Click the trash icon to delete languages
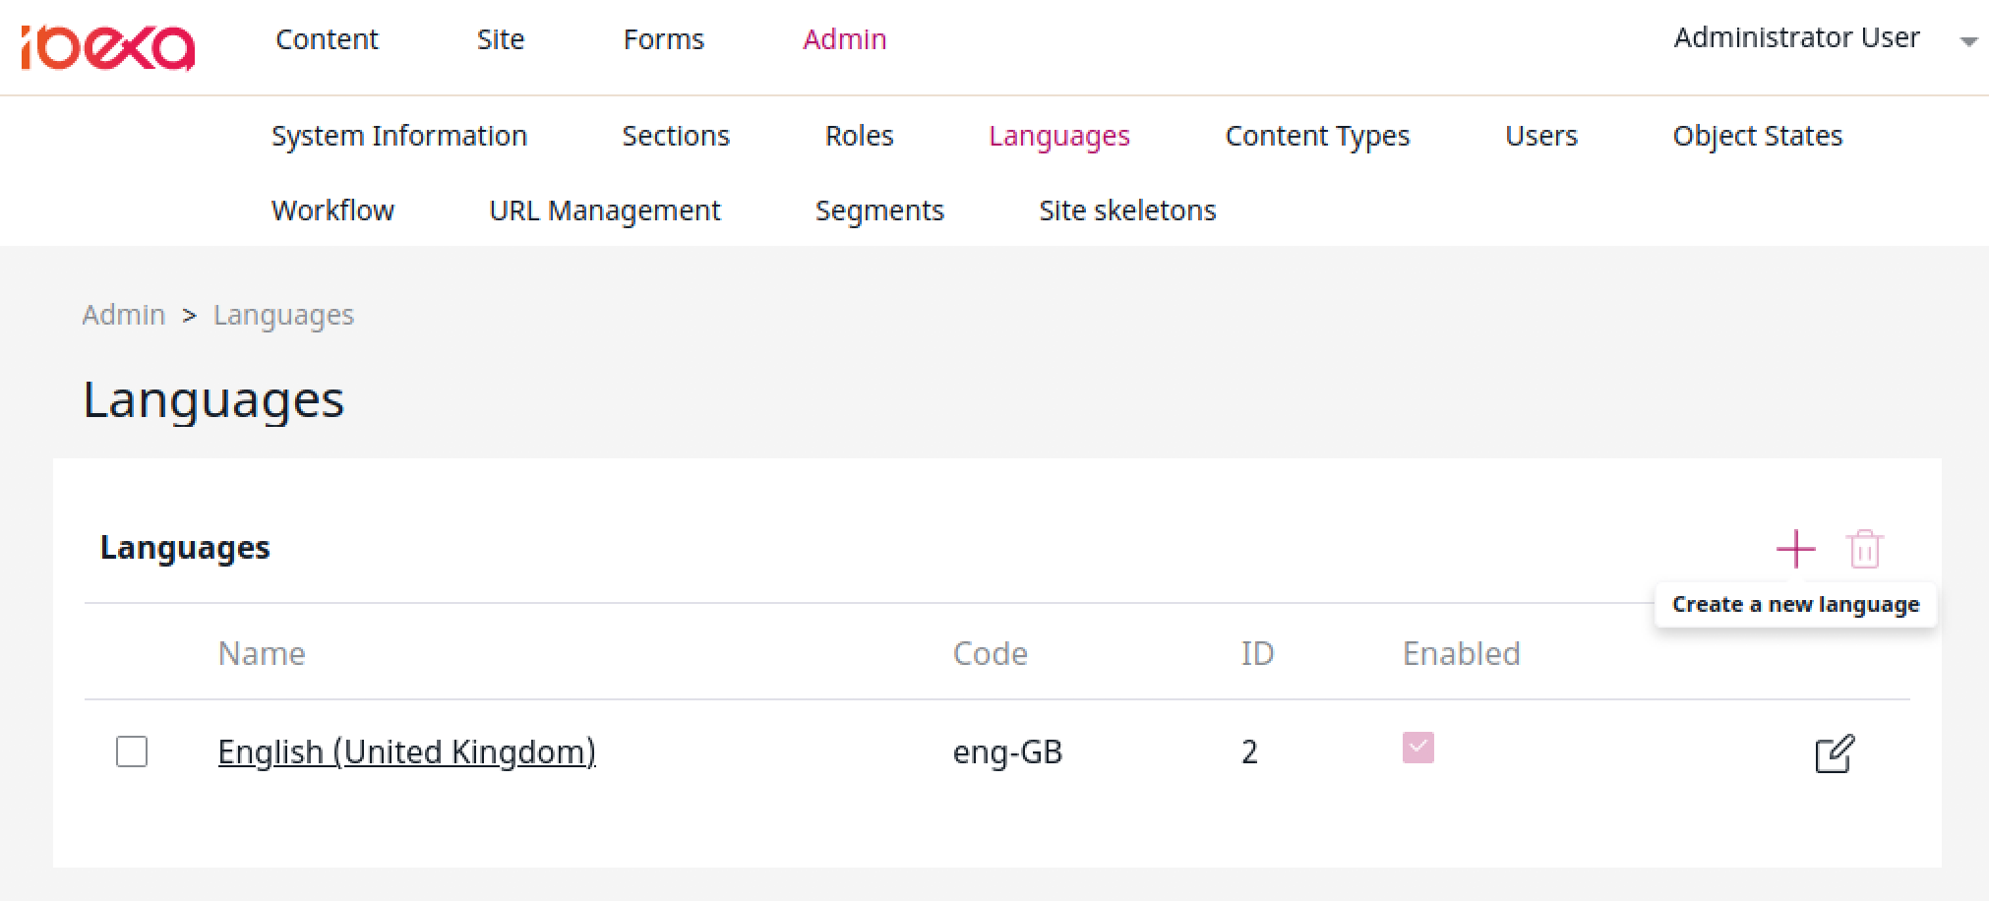Viewport: 1989px width, 901px height. click(x=1864, y=549)
